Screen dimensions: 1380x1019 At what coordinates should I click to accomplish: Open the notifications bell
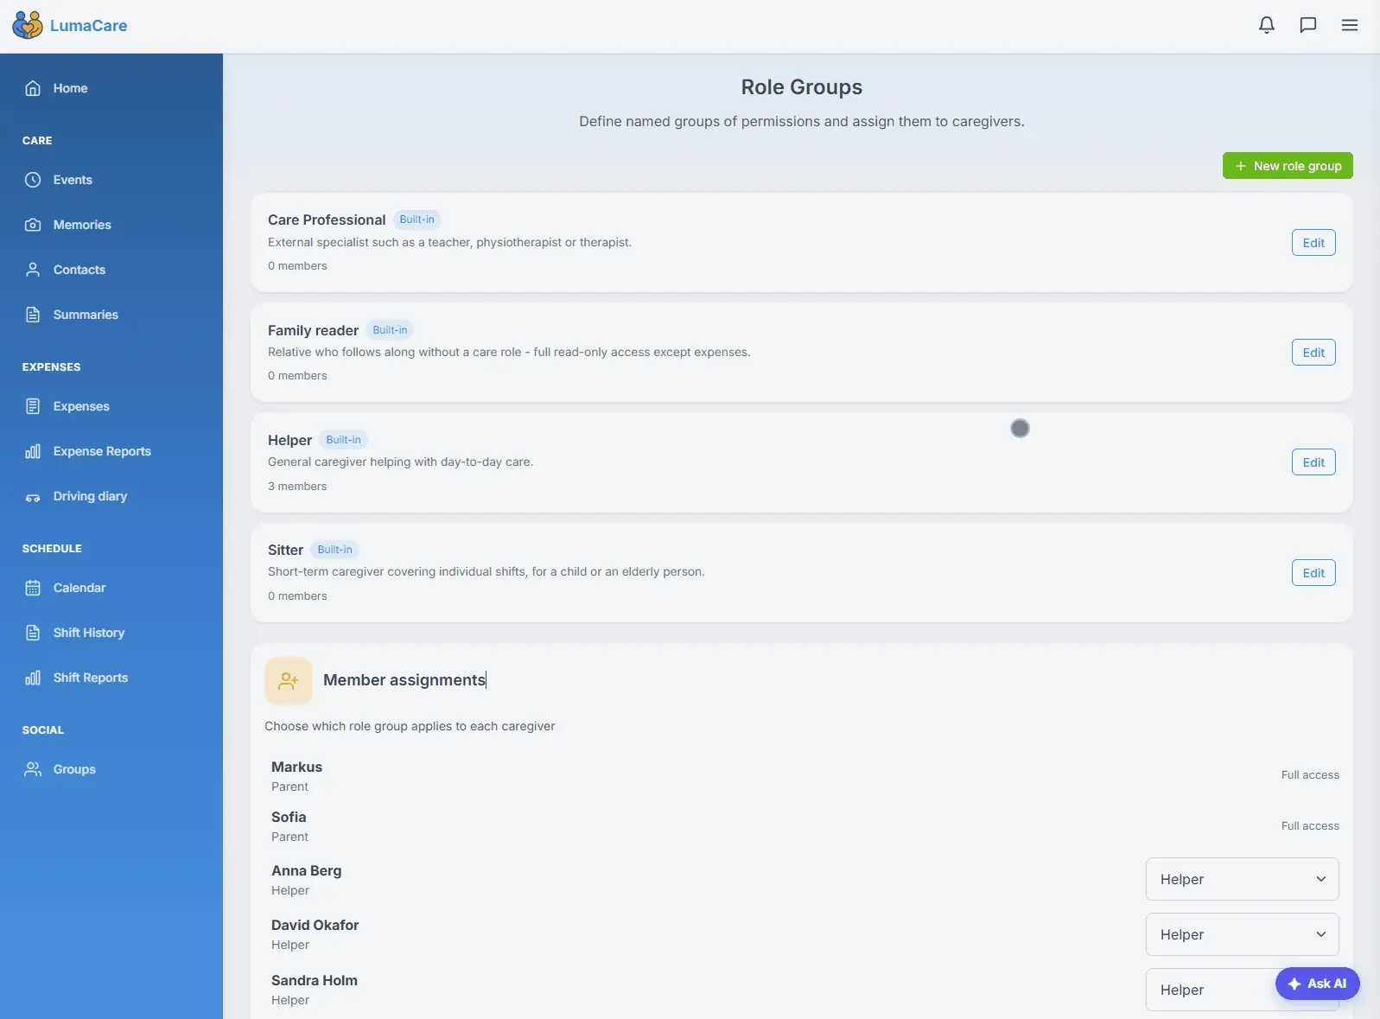pos(1267,25)
